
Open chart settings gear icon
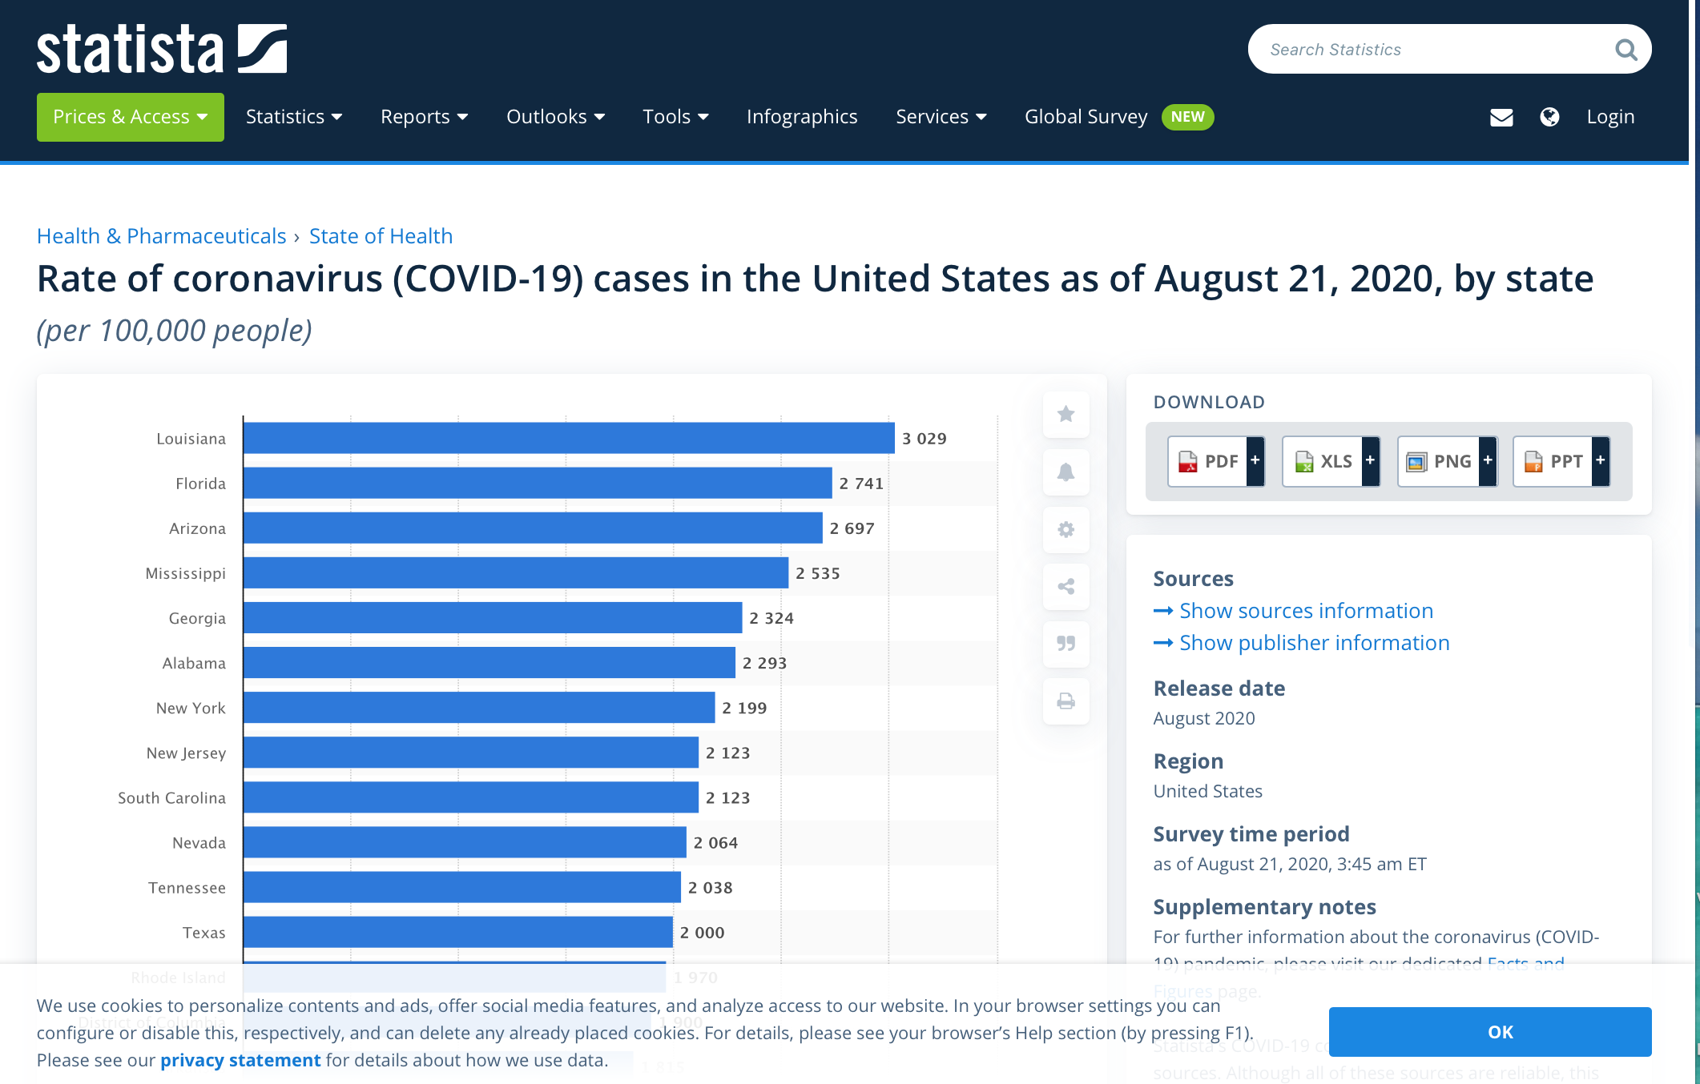(1066, 529)
